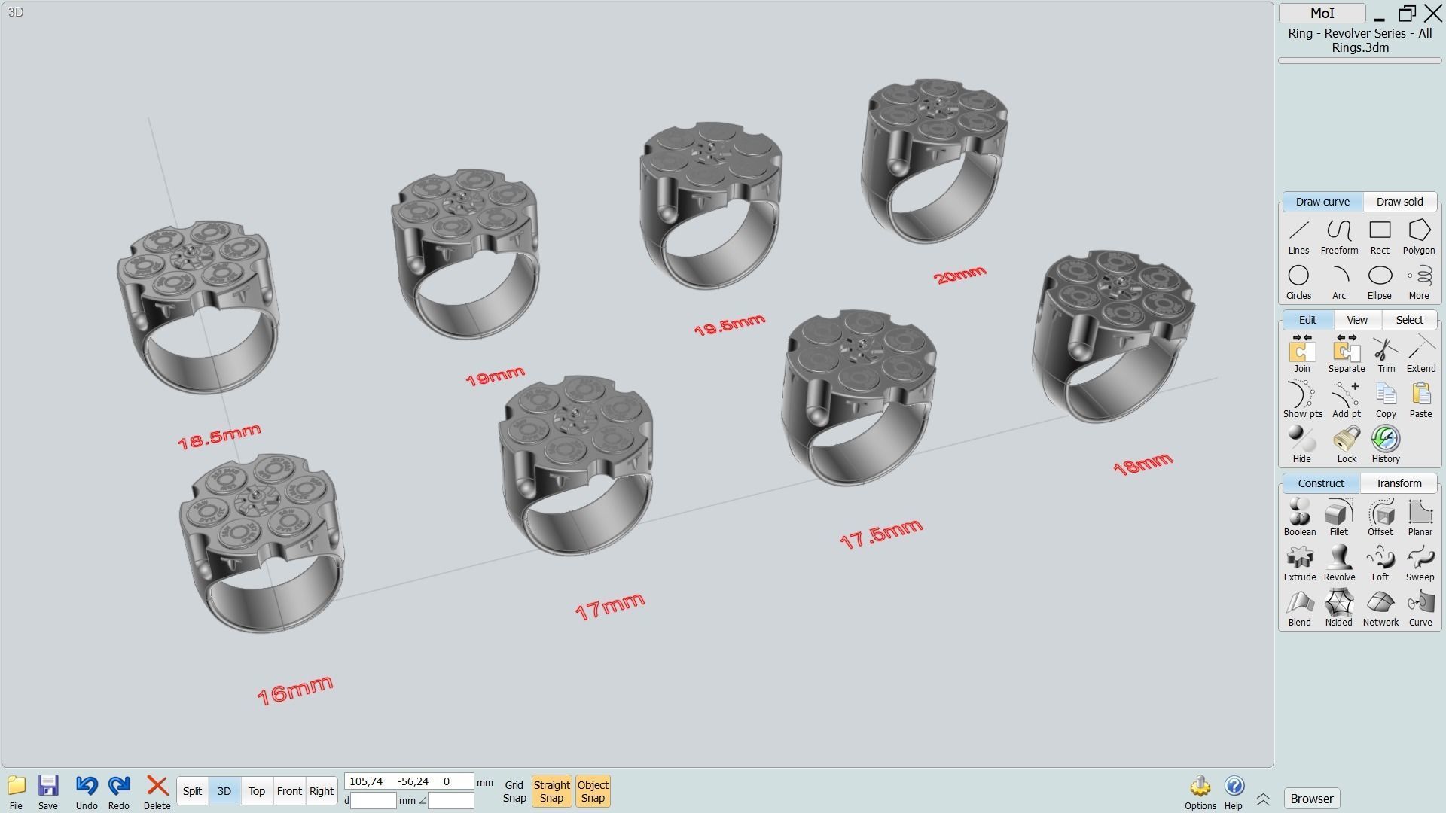Toggle Show pts
Screen dimensions: 1446x813
pyautogui.click(x=1303, y=400)
